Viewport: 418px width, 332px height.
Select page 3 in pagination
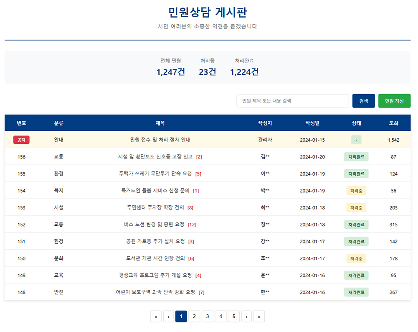[x=207, y=317]
